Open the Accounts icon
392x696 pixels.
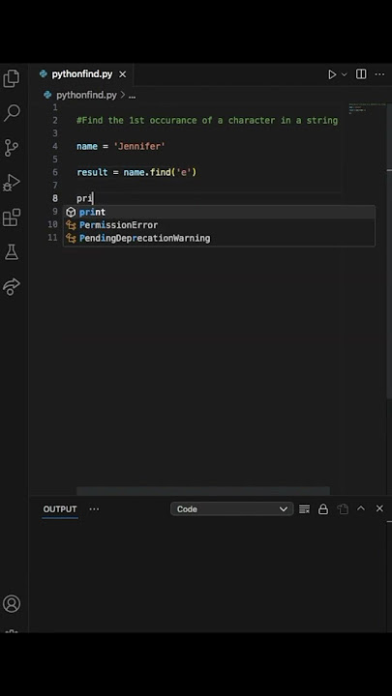tap(12, 603)
